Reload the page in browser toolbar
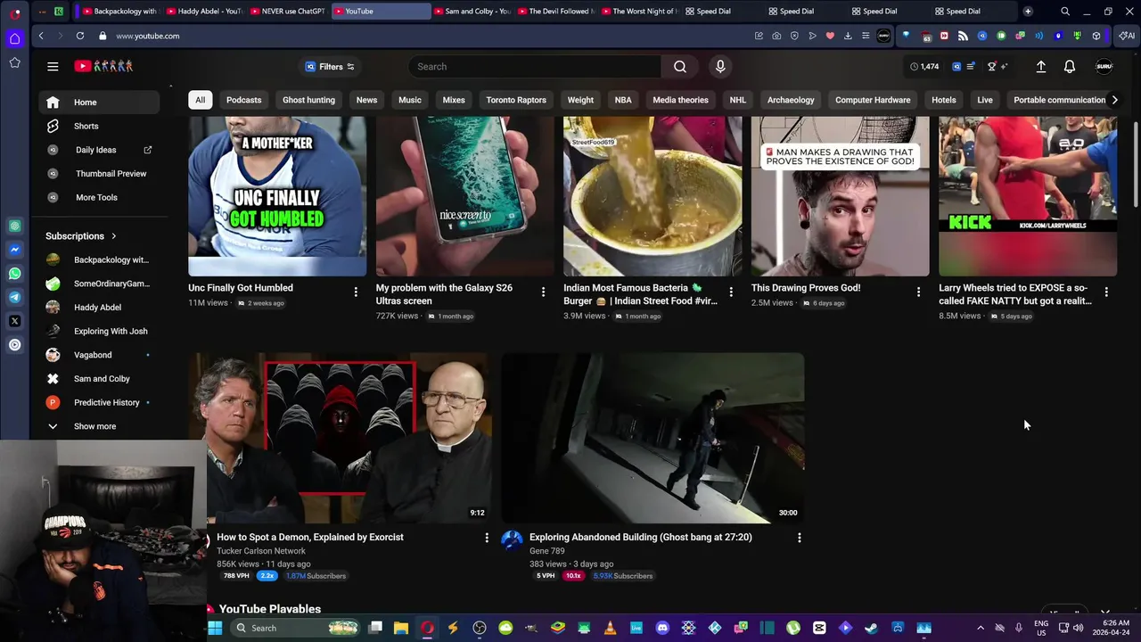This screenshot has width=1141, height=642. [x=80, y=36]
